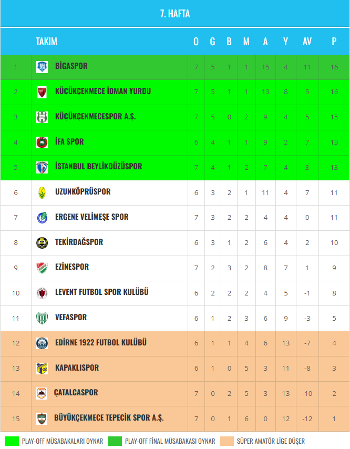Click the Vefaspor green striped crest
Screen dimensions: 350x449
[42, 318]
